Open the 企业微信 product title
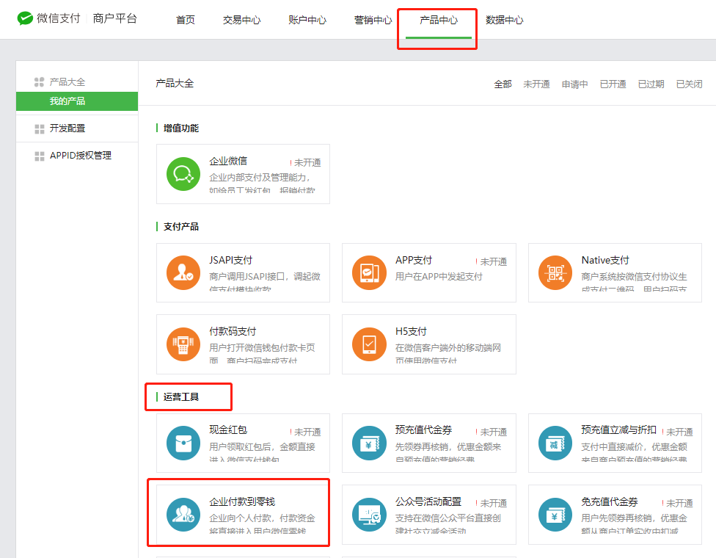The image size is (716, 558). (228, 161)
